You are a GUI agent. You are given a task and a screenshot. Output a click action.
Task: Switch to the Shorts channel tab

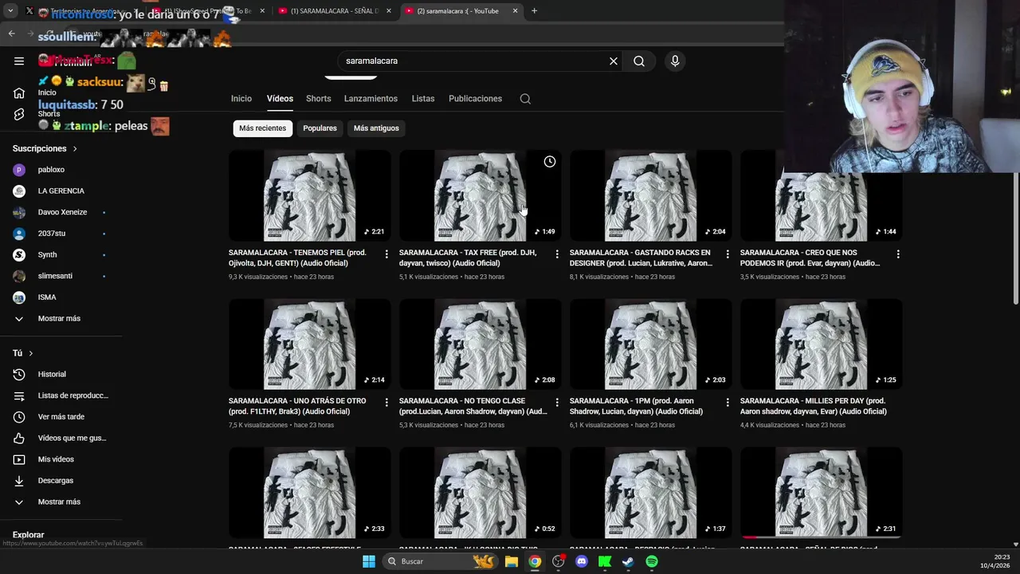pyautogui.click(x=318, y=99)
